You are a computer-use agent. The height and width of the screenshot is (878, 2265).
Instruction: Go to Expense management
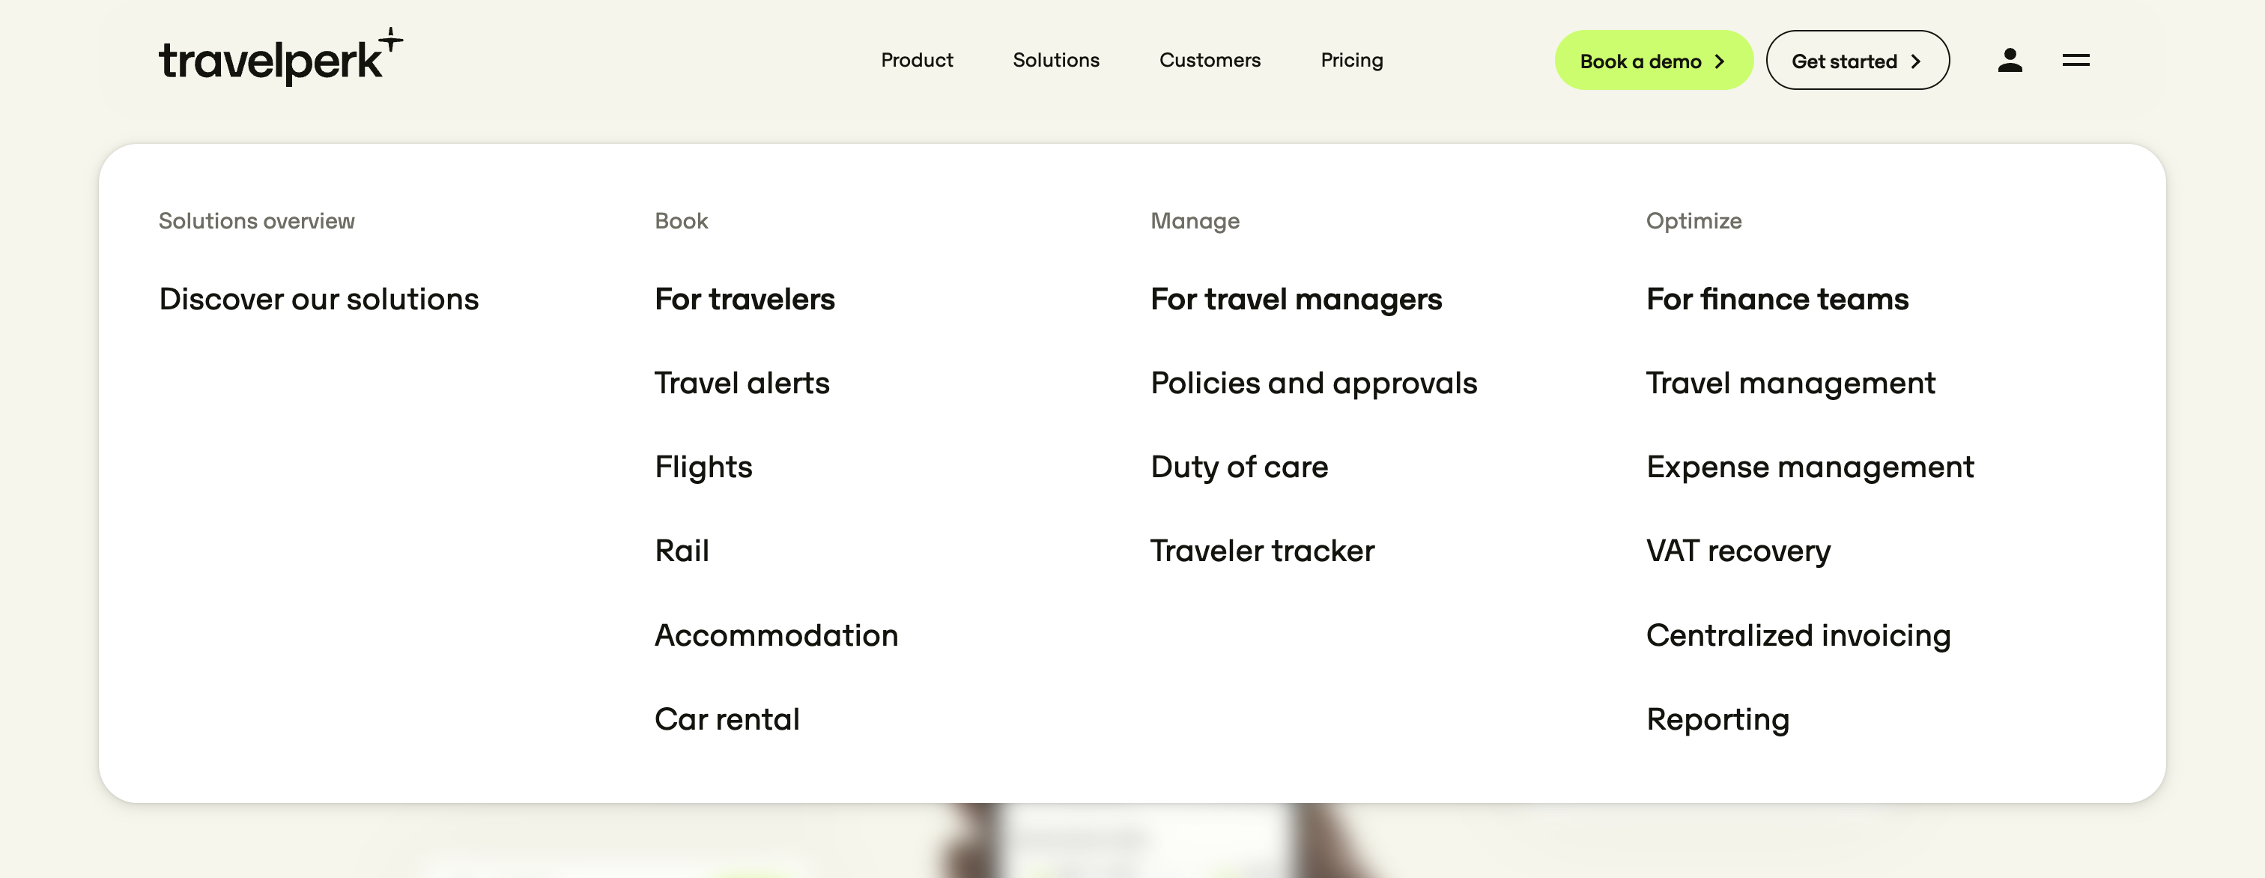click(1810, 466)
